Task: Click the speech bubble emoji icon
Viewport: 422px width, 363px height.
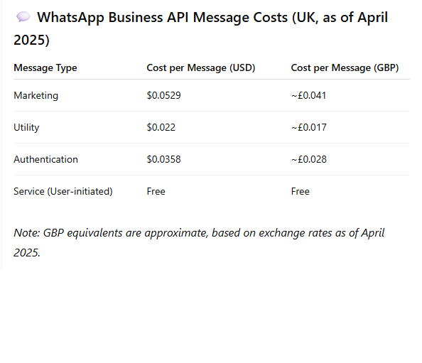Action: point(23,17)
